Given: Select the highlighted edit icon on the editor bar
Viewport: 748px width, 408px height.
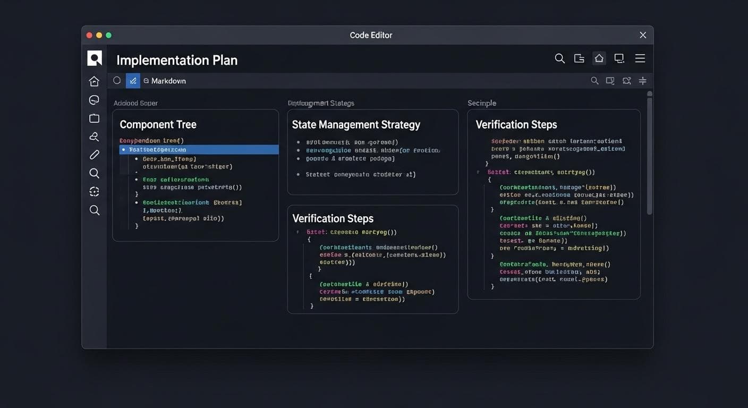Looking at the screenshot, I should 133,80.
